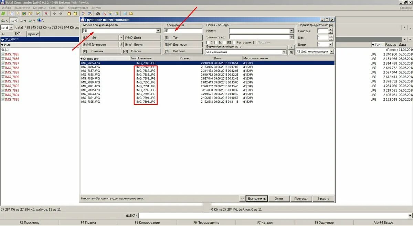Click the save template icon below the help button
Image resolution: width=413 pixels, height=226 pixels.
pyautogui.click(x=292, y=52)
